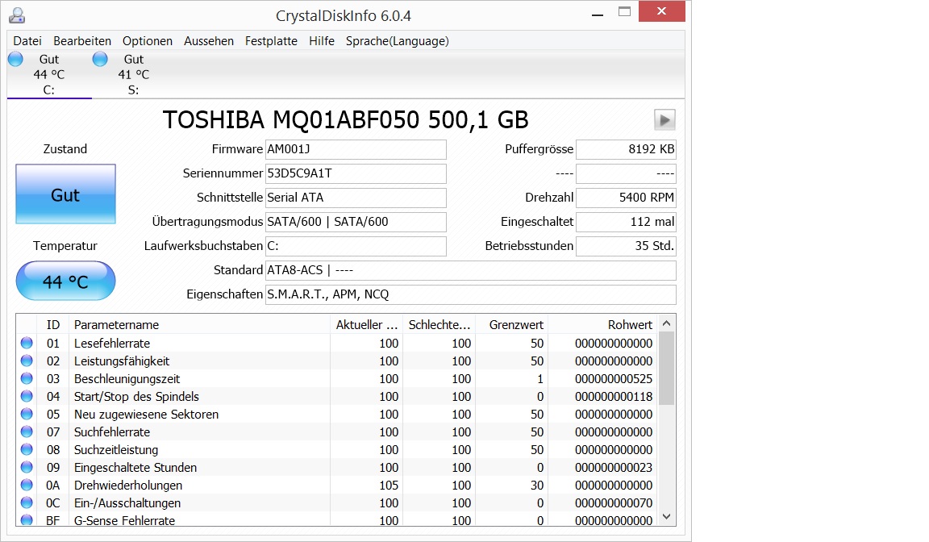Click the Rohwert column header
929x542 pixels.
(x=603, y=324)
